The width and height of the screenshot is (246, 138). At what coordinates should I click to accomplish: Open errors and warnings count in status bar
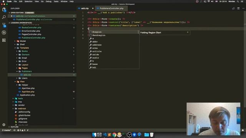pos(21,130)
